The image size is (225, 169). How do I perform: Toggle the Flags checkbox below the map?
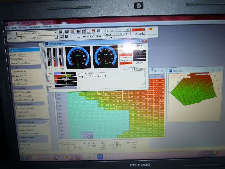[75, 147]
